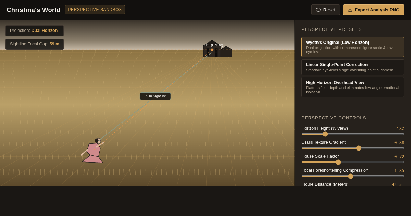Click the Grass Texture Gradient 0.88 value

[399, 143]
